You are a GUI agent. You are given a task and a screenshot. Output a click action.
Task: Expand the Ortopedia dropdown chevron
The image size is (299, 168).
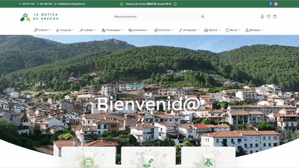tap(198, 30)
